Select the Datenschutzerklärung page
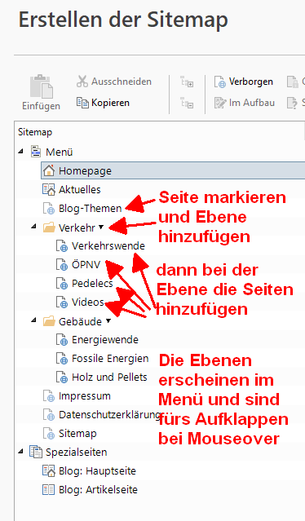305x521 pixels. [110, 415]
